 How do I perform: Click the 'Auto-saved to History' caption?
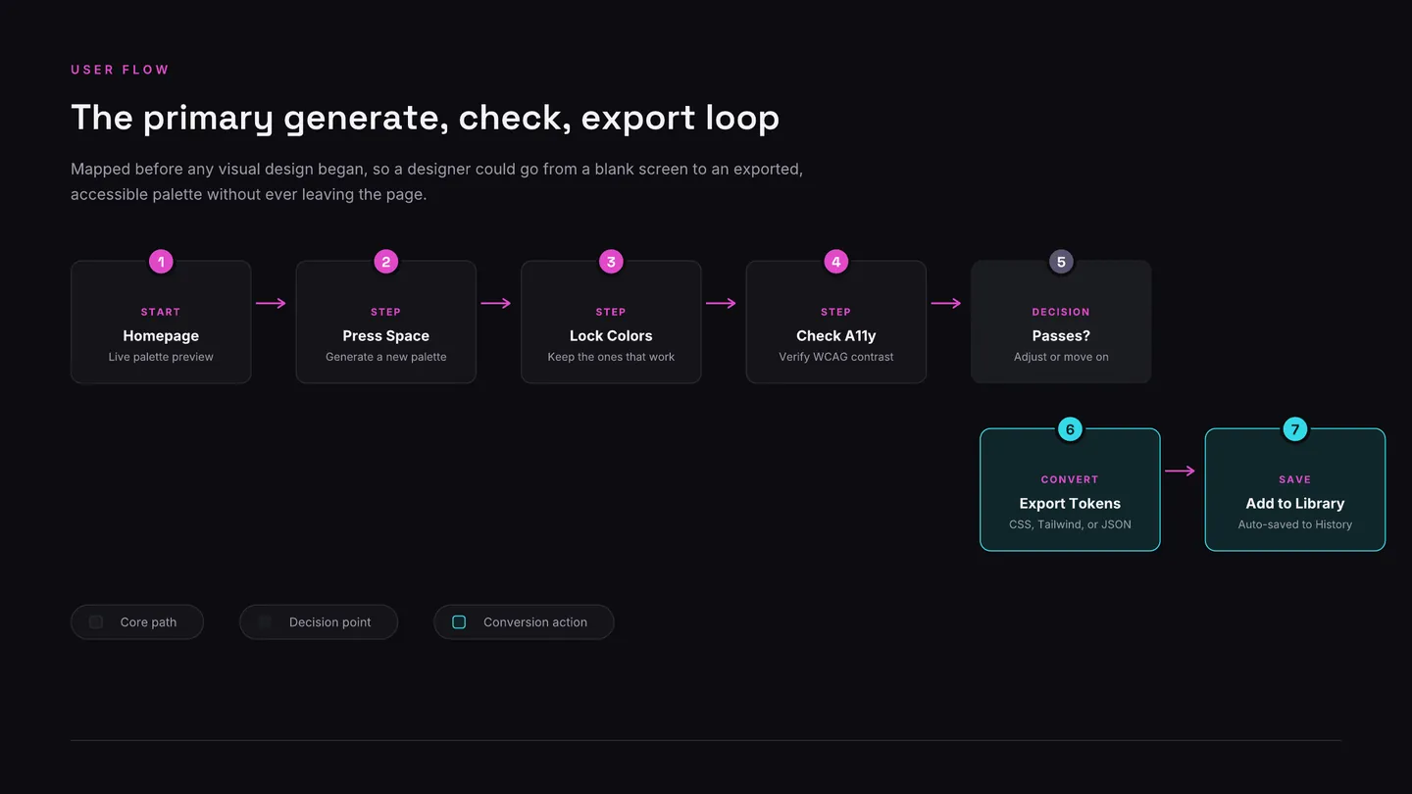tap(1295, 524)
